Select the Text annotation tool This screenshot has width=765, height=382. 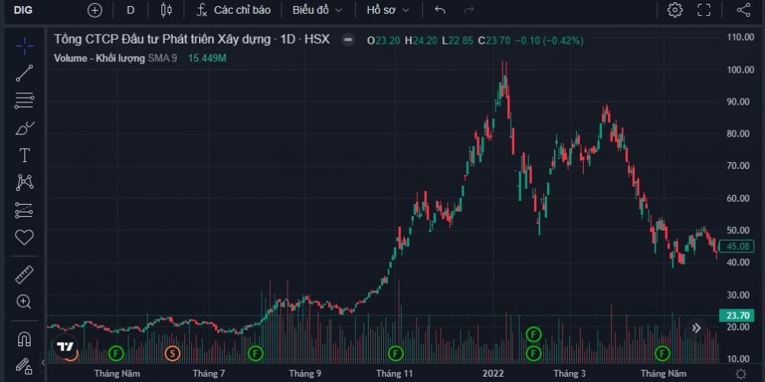[24, 155]
